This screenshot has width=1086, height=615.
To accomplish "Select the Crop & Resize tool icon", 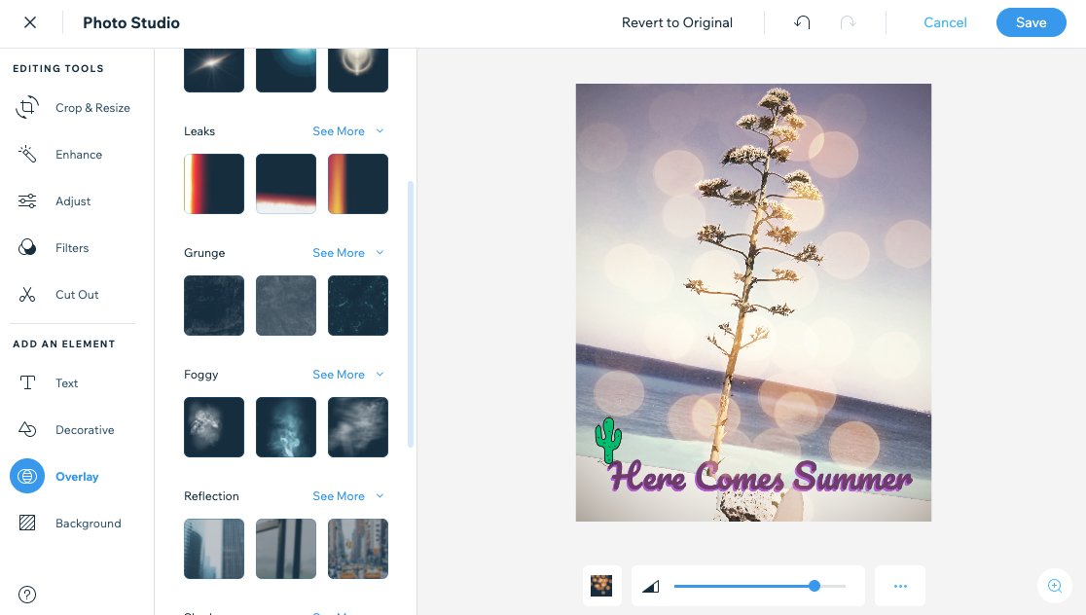I will [27, 107].
